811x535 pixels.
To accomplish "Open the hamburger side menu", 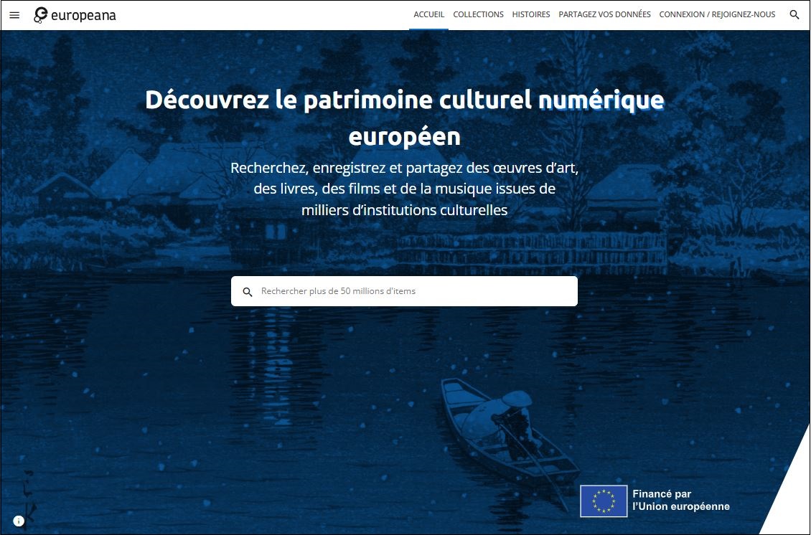I will (x=14, y=15).
